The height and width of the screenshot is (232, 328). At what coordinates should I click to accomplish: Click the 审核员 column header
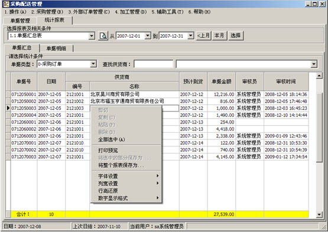click(x=249, y=81)
